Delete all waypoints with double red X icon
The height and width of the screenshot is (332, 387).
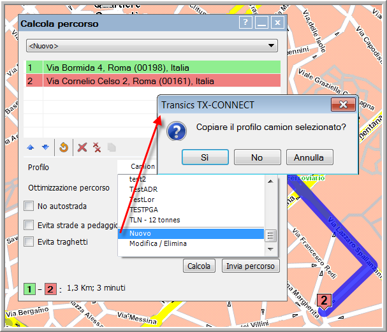pyautogui.click(x=97, y=147)
